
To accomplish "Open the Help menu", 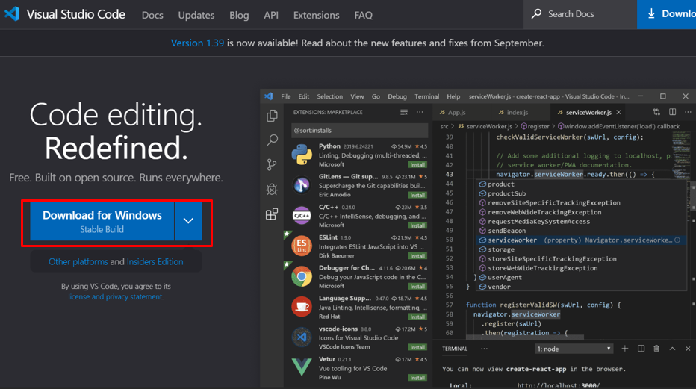I will (453, 96).
